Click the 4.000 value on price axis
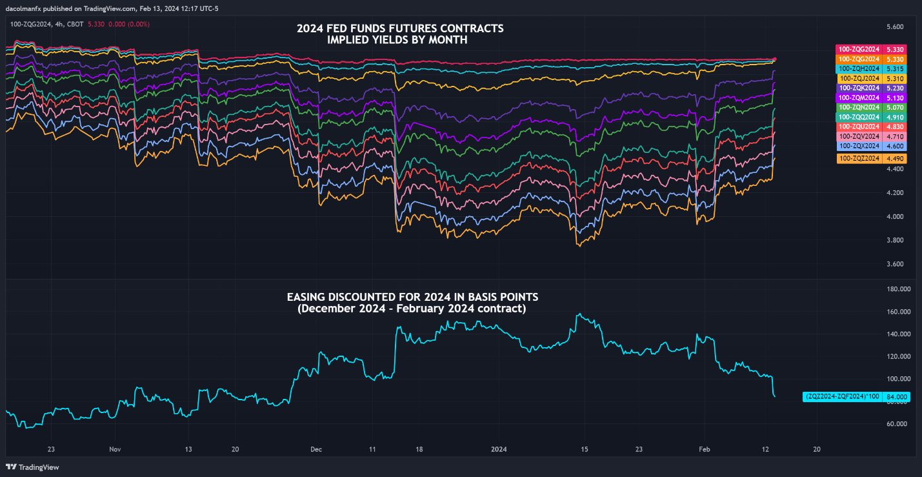This screenshot has height=477, width=922. click(894, 216)
